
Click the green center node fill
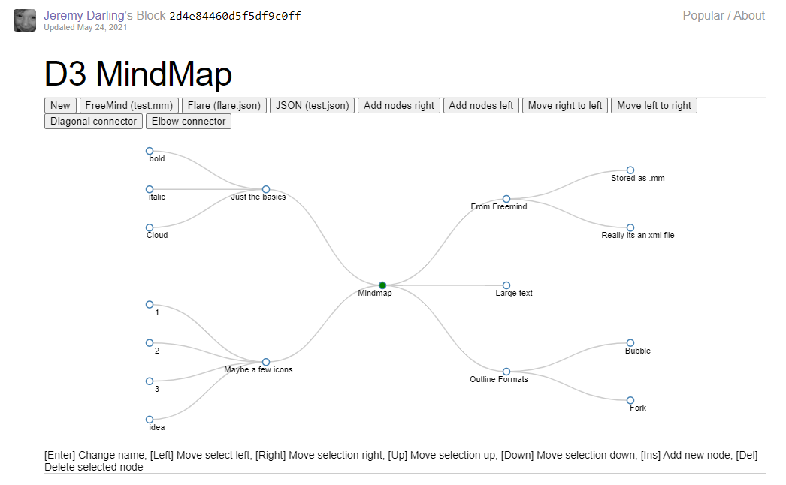[x=382, y=285]
